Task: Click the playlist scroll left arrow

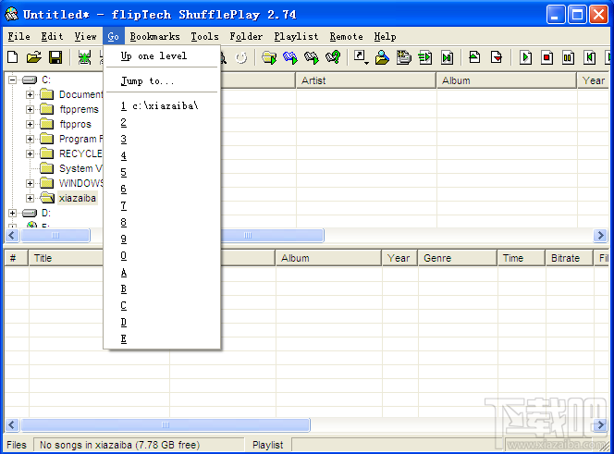Action: point(12,425)
